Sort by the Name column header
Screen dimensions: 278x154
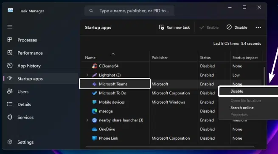click(x=90, y=58)
